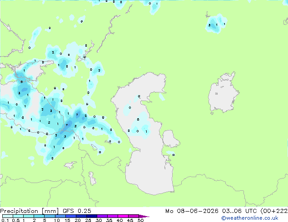
Task: Click the "25" legend scale label
Action: pyautogui.click(x=88, y=220)
